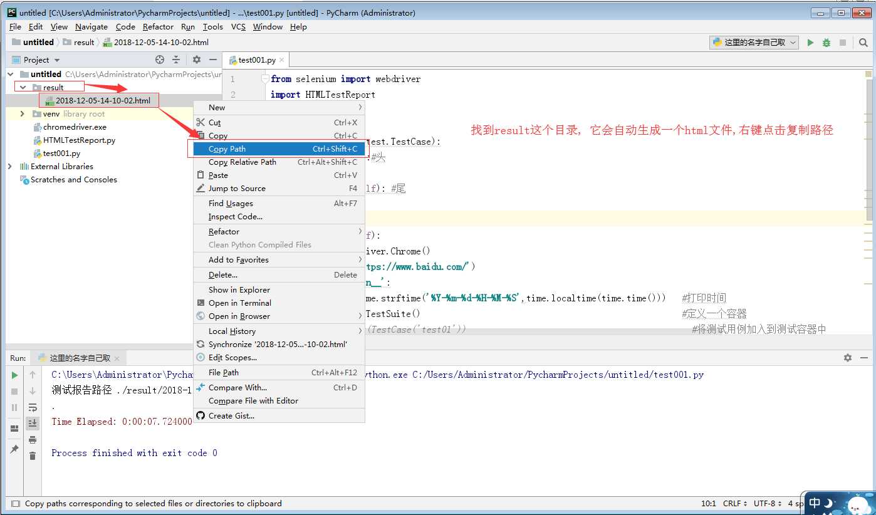This screenshot has width=876, height=515.
Task: Expand the venv folder
Action: 23,114
